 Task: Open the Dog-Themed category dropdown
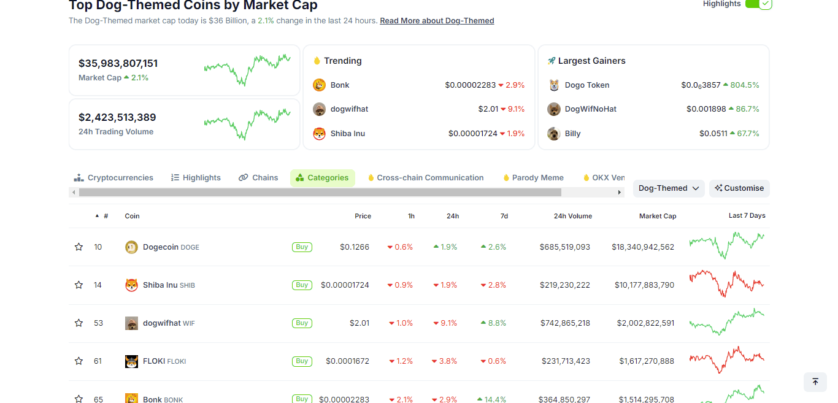[668, 188]
